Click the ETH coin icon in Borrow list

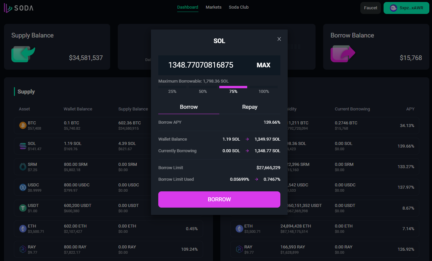(239, 228)
